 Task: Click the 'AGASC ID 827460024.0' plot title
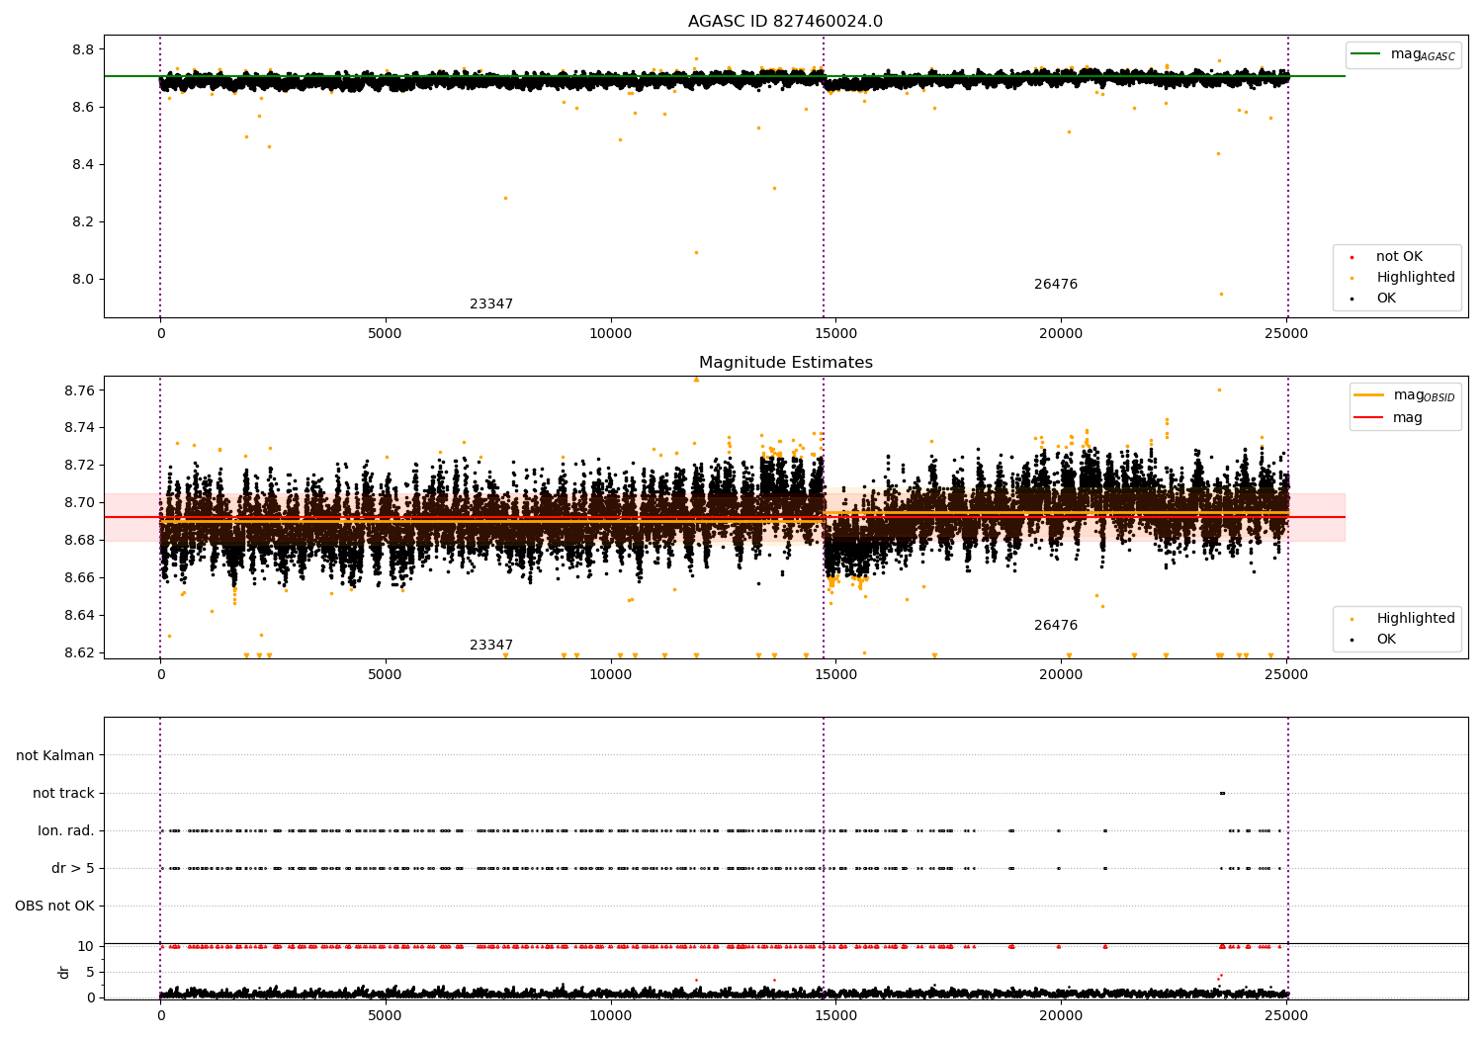785,22
